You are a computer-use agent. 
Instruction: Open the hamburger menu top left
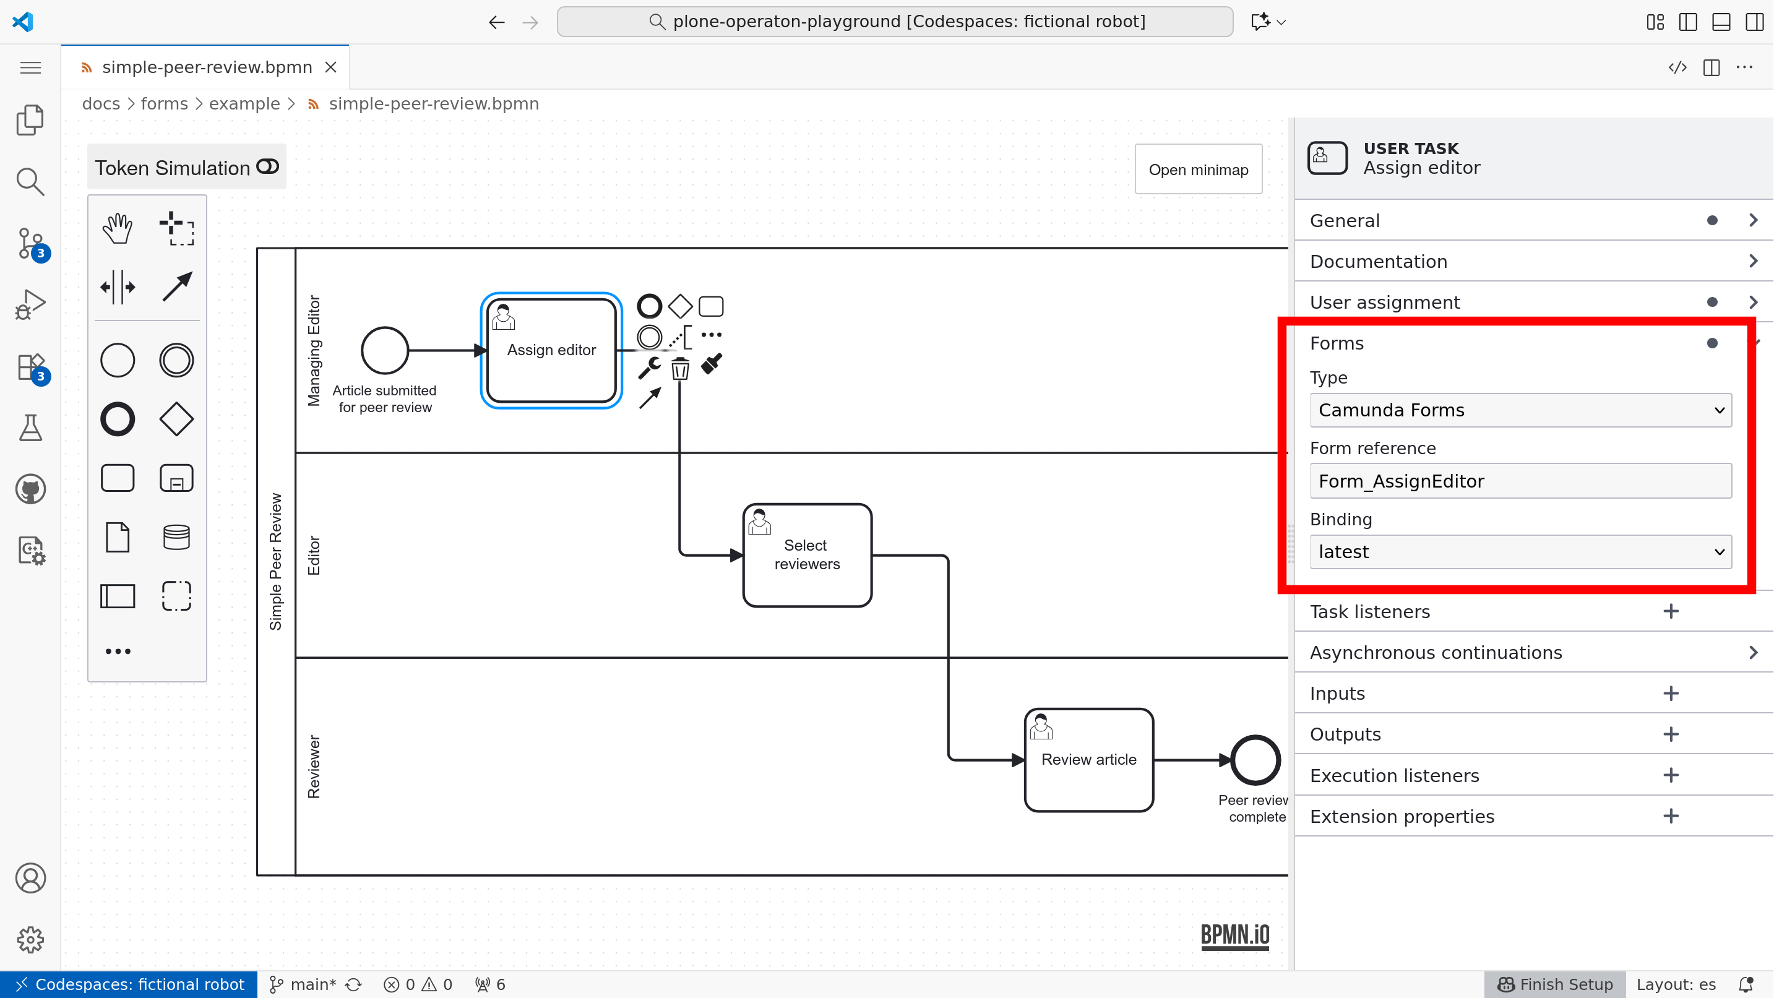(x=30, y=67)
